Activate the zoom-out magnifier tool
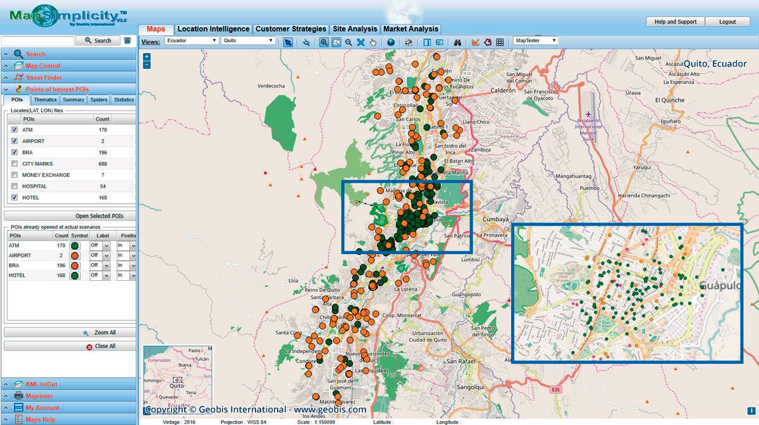Viewport: 759px width, 425px height. click(349, 42)
